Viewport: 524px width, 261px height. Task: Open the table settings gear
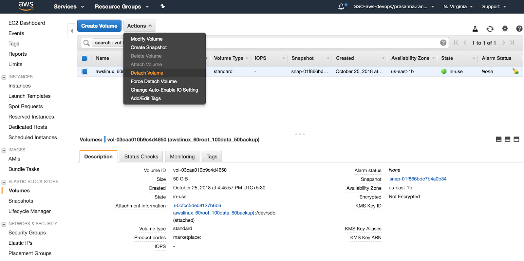(505, 28)
